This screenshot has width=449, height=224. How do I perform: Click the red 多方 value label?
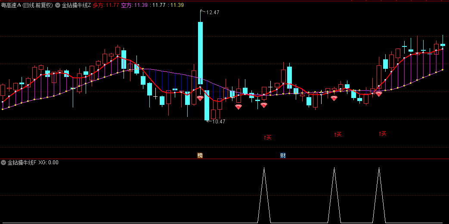tap(105, 6)
